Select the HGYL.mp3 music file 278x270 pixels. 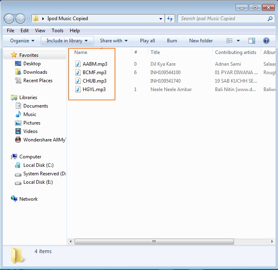pos(94,89)
